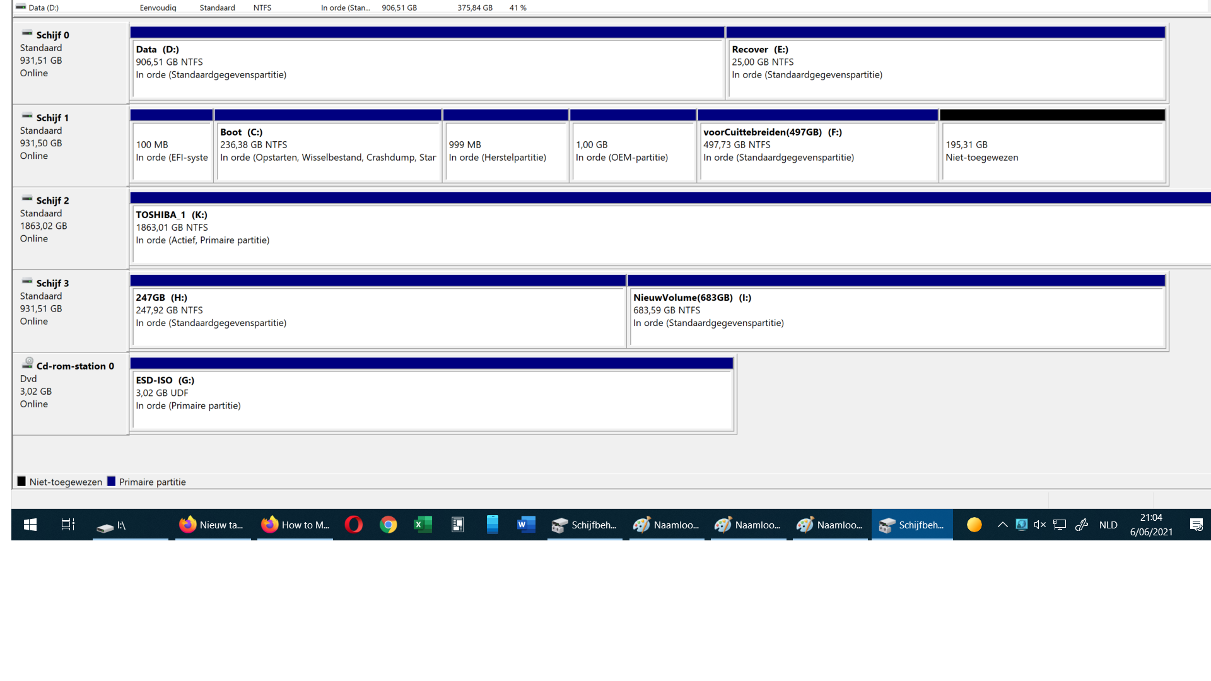
Task: Click NLD language indicator
Action: (x=1108, y=525)
